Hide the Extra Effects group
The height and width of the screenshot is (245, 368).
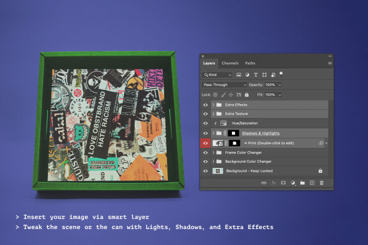click(205, 105)
